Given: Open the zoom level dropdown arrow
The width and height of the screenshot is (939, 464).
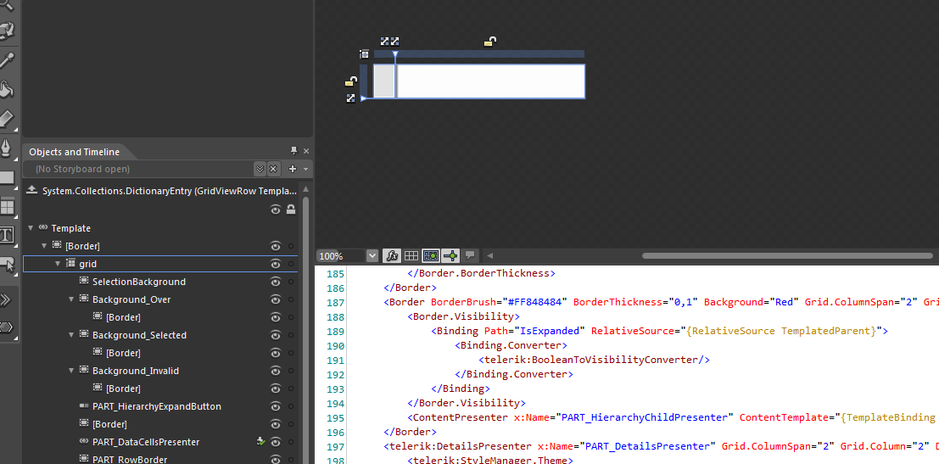Looking at the screenshot, I should (372, 255).
